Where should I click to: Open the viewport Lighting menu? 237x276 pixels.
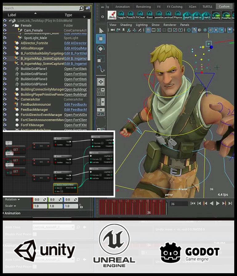[141, 25]
